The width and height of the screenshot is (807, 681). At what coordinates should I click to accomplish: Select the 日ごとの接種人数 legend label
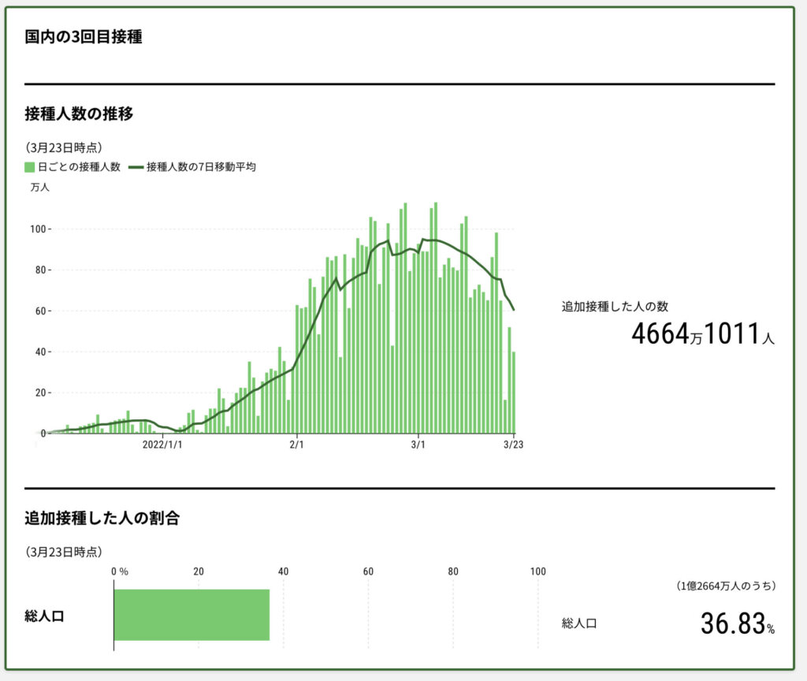[x=79, y=167]
